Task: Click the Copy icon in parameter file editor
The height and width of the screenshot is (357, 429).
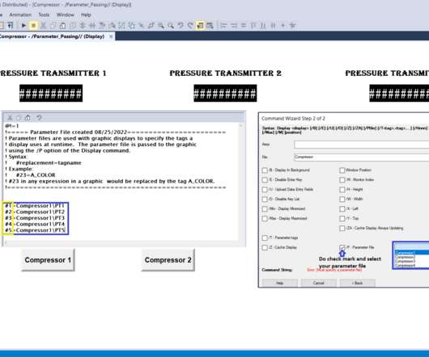Action: coord(19,118)
